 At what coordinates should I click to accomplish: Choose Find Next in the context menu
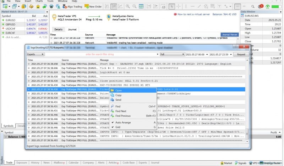(x=133, y=111)
